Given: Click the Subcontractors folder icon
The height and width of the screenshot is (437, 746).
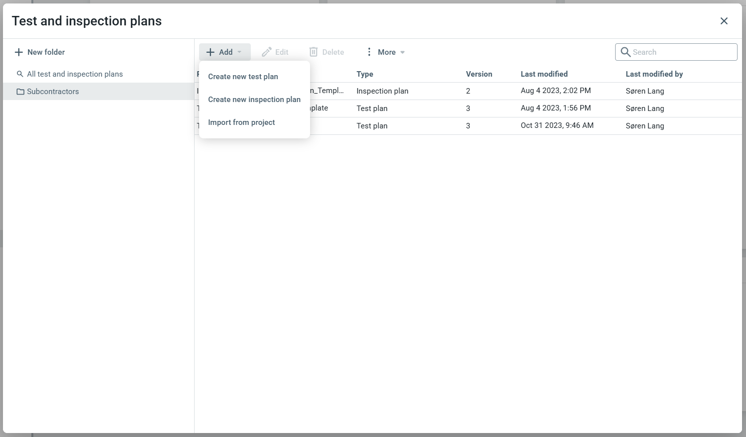Looking at the screenshot, I should (x=20, y=92).
